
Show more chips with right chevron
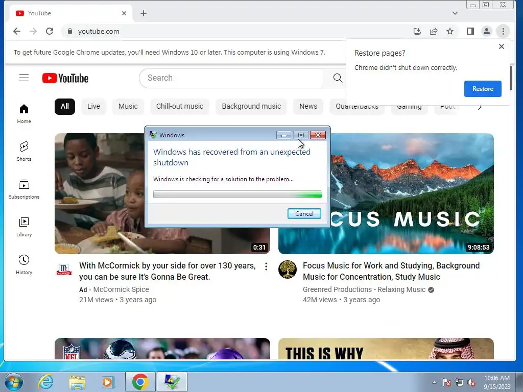(x=480, y=107)
